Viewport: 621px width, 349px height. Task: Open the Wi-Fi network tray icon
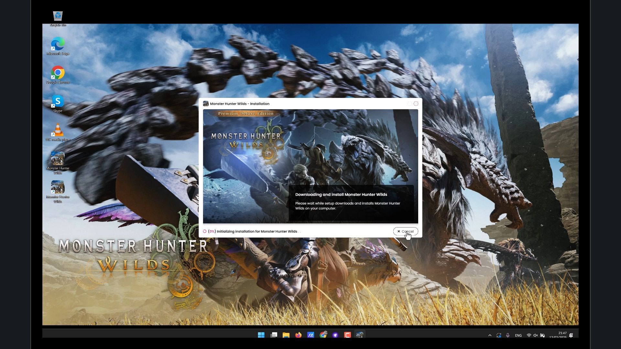click(x=529, y=335)
